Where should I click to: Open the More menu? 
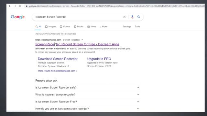point(104,26)
